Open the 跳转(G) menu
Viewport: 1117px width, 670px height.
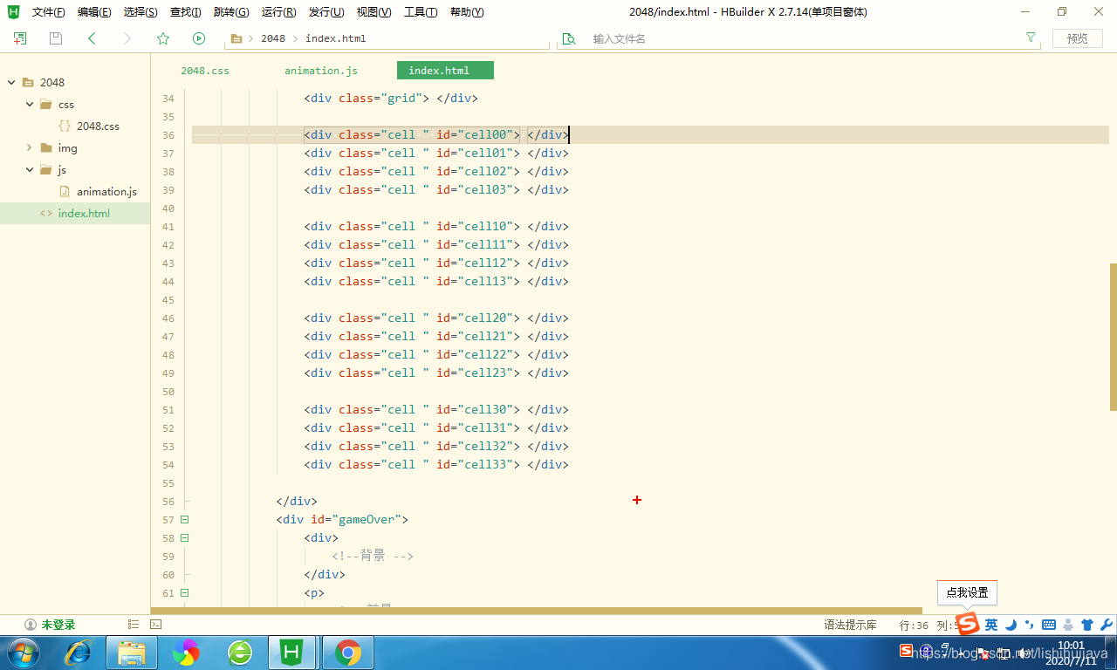click(231, 12)
